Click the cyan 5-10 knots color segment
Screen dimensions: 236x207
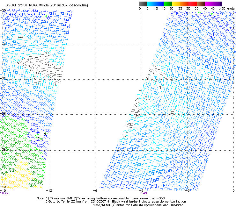point(151,4)
